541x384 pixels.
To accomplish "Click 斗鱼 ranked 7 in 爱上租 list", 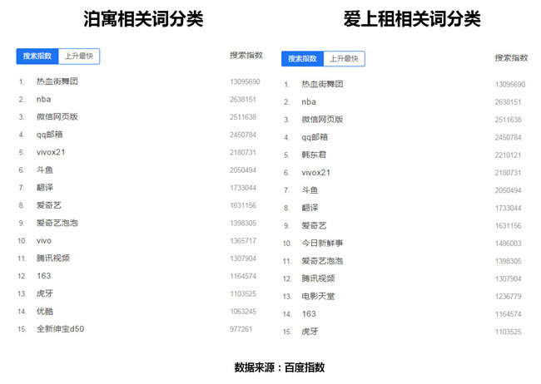I will 310,190.
